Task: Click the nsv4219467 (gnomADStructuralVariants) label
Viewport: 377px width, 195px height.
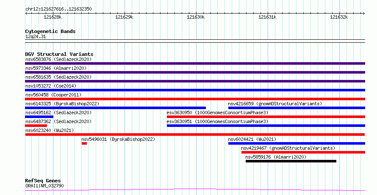Action: [x=288, y=148]
